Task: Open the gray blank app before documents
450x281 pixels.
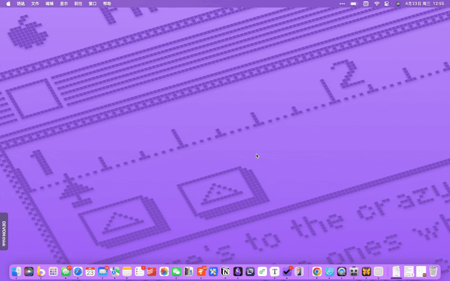Action: (x=379, y=272)
